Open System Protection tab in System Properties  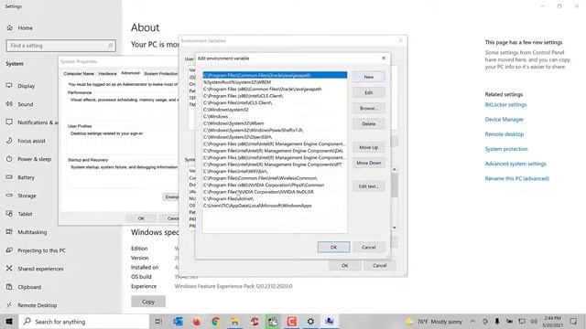[161, 73]
